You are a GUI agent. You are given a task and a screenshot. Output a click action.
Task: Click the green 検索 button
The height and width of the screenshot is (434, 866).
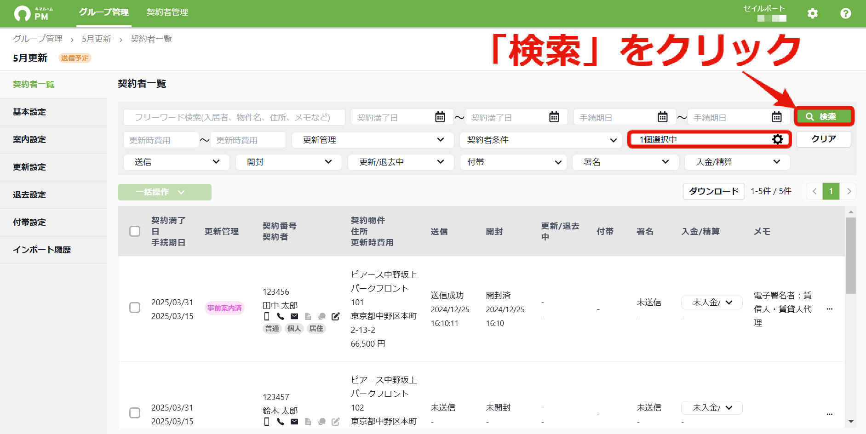(x=824, y=117)
